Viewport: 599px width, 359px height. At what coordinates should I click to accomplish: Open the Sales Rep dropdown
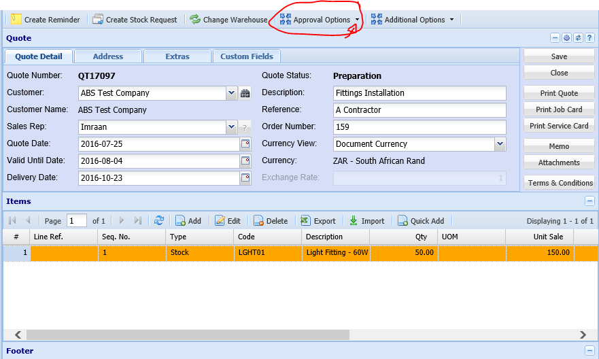click(231, 127)
